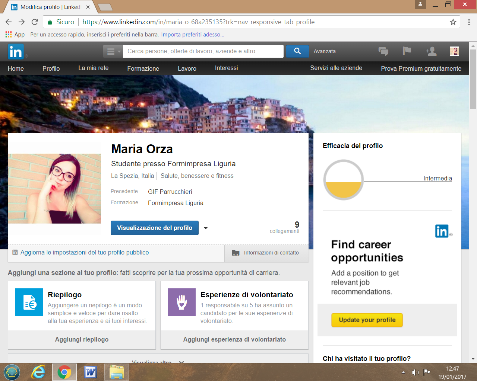Click the account avatar thumbnail in header
477x381 pixels.
pos(454,51)
